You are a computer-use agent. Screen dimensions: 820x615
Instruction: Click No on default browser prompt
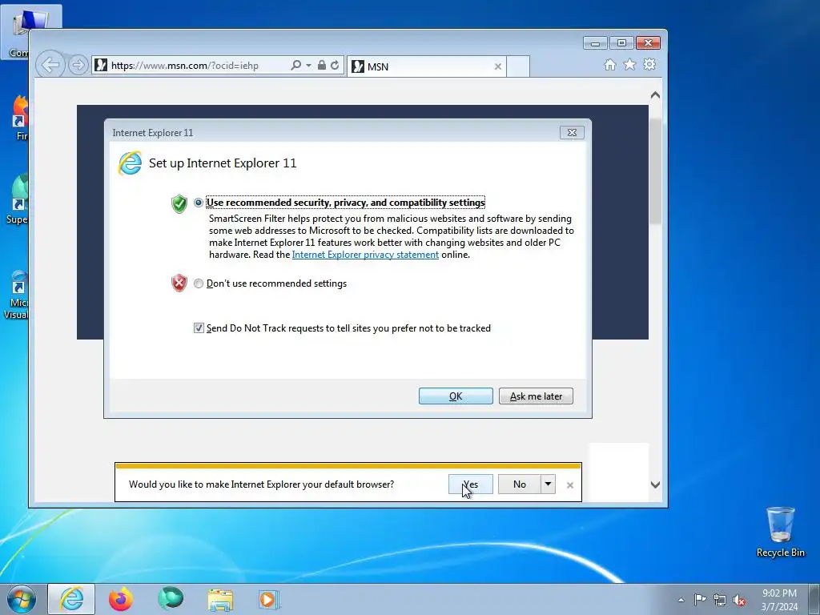tap(519, 484)
